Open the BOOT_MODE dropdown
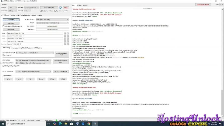 click(x=33, y=60)
